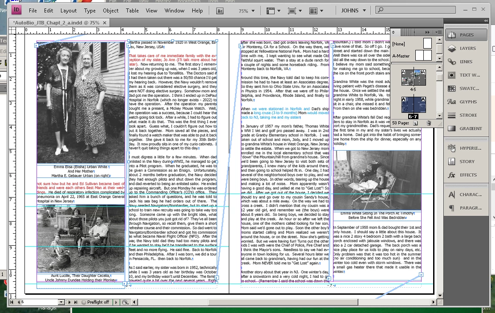Click the InDesign ID application logo
Image resolution: width=495 pixels, height=313 pixels.
pos(16,10)
